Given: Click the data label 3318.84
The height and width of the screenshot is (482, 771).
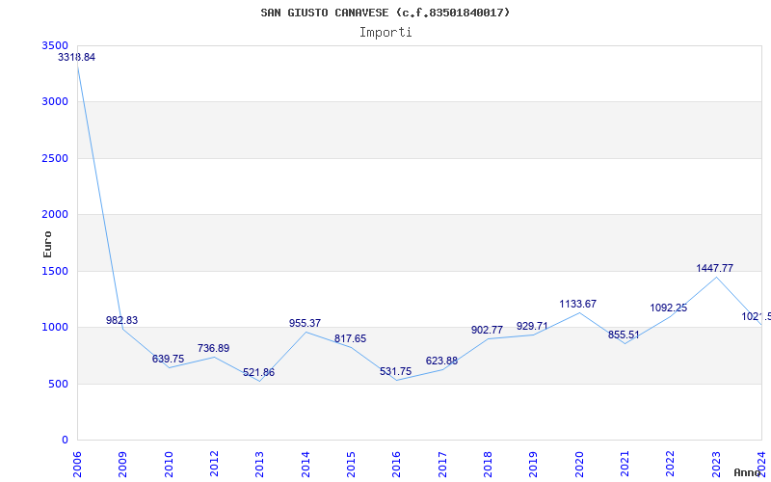Looking at the screenshot, I should 77,57.
